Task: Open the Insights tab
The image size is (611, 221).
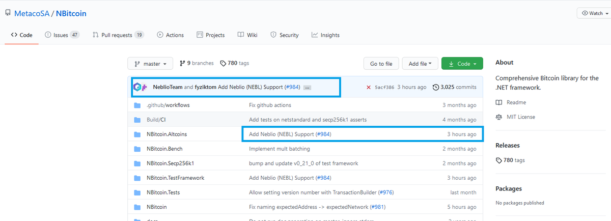Action: [325, 35]
